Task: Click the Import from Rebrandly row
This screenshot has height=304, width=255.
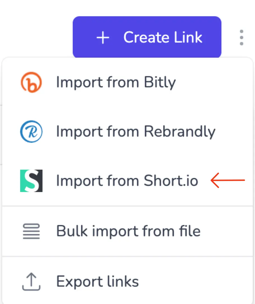Action: pyautogui.click(x=136, y=131)
